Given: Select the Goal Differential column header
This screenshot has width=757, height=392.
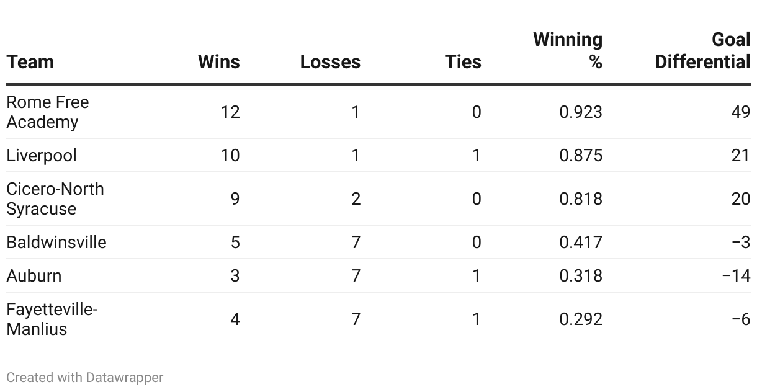Looking at the screenshot, I should pyautogui.click(x=702, y=51).
